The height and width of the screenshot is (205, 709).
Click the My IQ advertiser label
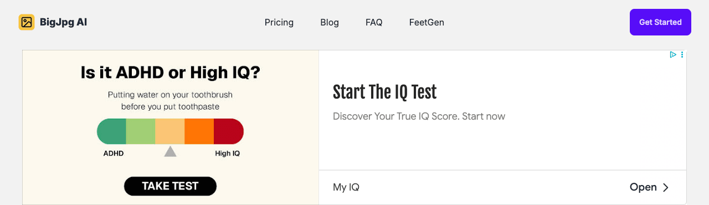346,187
